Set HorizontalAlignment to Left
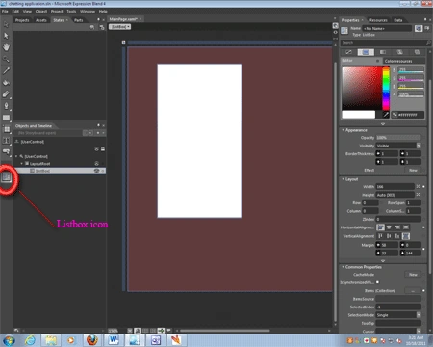433x347 pixels. (x=380, y=227)
